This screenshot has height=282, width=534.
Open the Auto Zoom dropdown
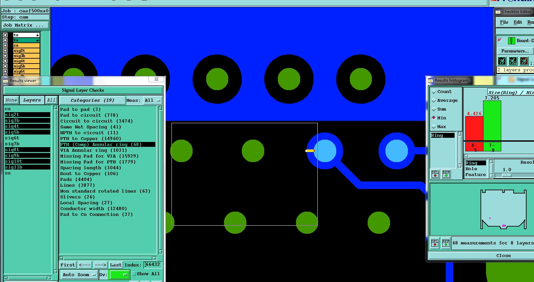pyautogui.click(x=79, y=275)
